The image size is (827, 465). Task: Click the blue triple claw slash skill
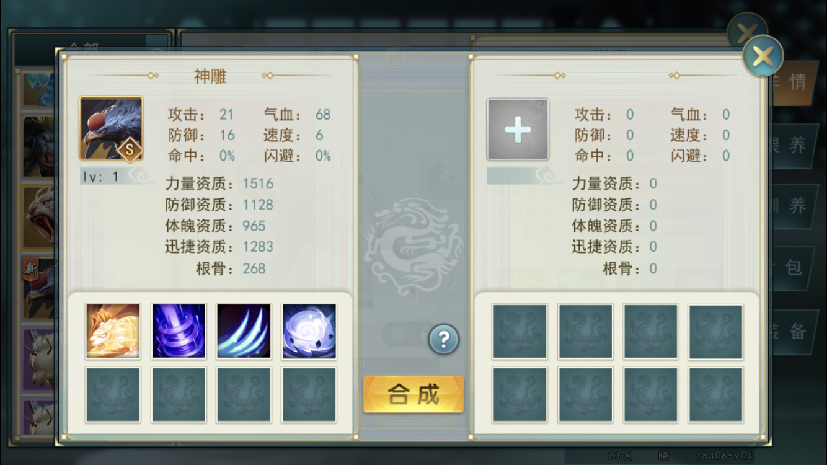pyautogui.click(x=244, y=332)
